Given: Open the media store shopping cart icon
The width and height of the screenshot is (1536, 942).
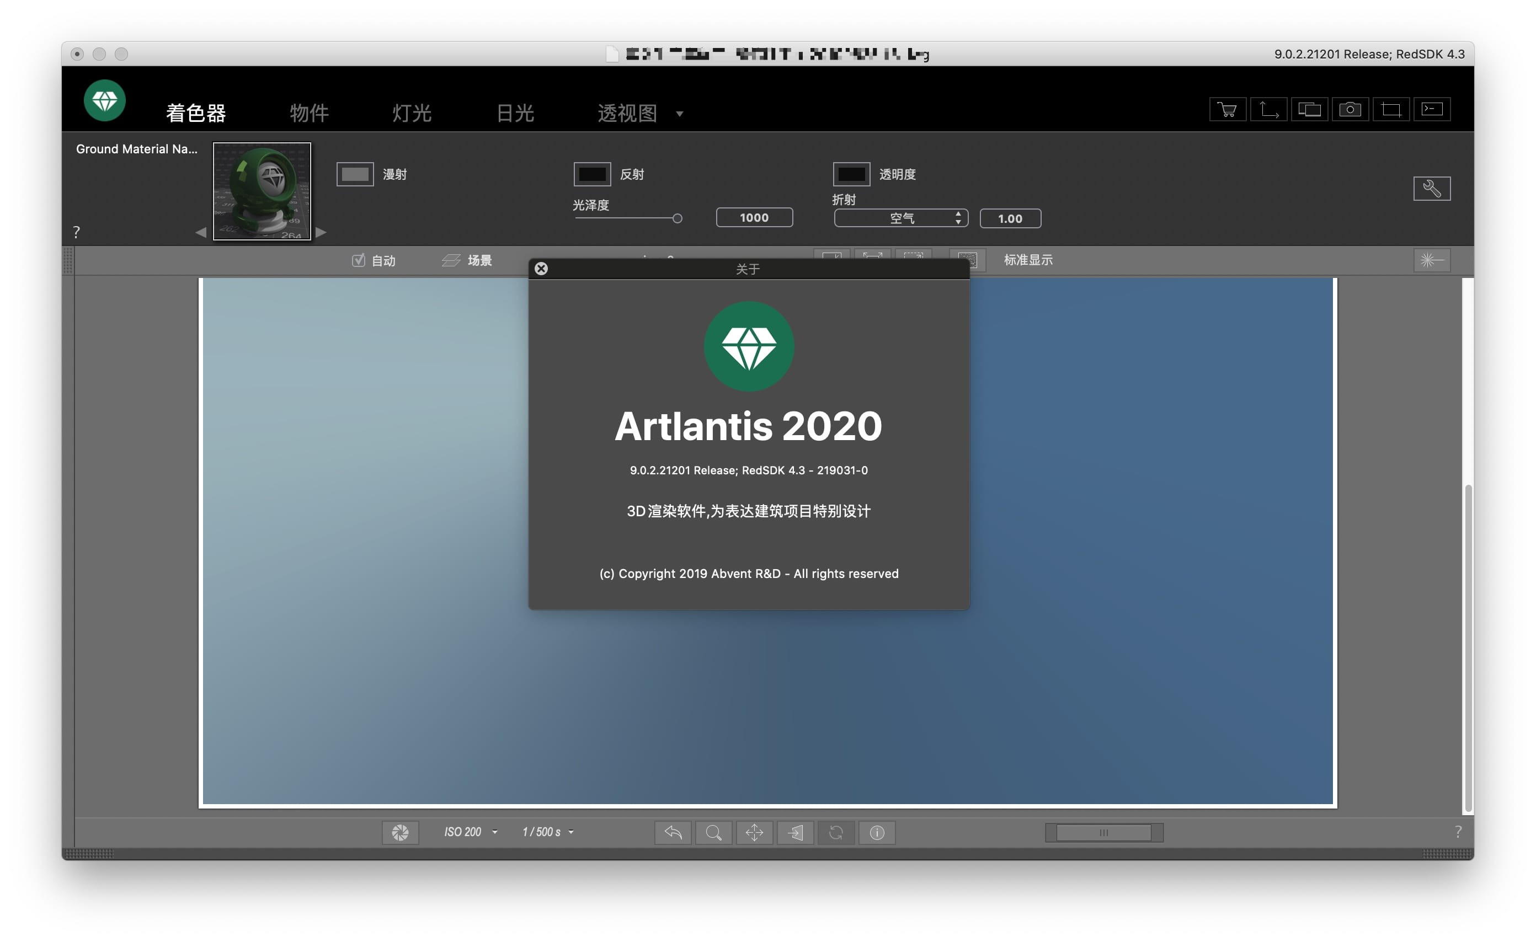Looking at the screenshot, I should tap(1228, 110).
